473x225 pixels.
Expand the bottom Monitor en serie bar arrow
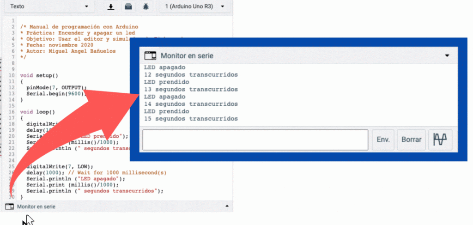click(x=226, y=207)
